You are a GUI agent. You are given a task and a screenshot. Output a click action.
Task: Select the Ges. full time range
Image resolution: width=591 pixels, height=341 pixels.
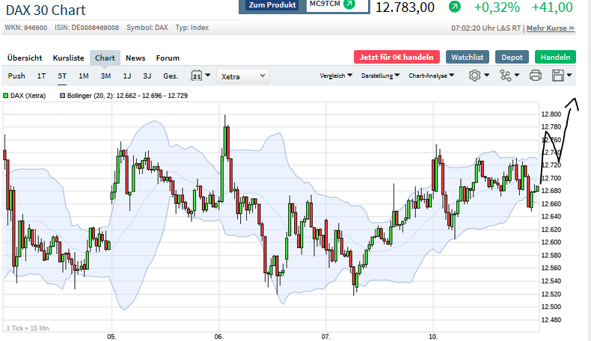pyautogui.click(x=171, y=76)
